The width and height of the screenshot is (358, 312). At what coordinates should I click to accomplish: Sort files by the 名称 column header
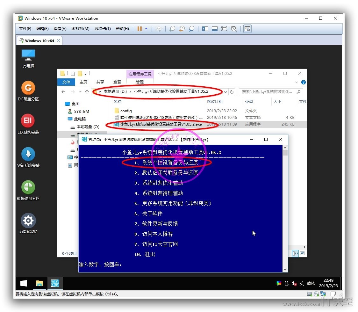click(x=117, y=101)
